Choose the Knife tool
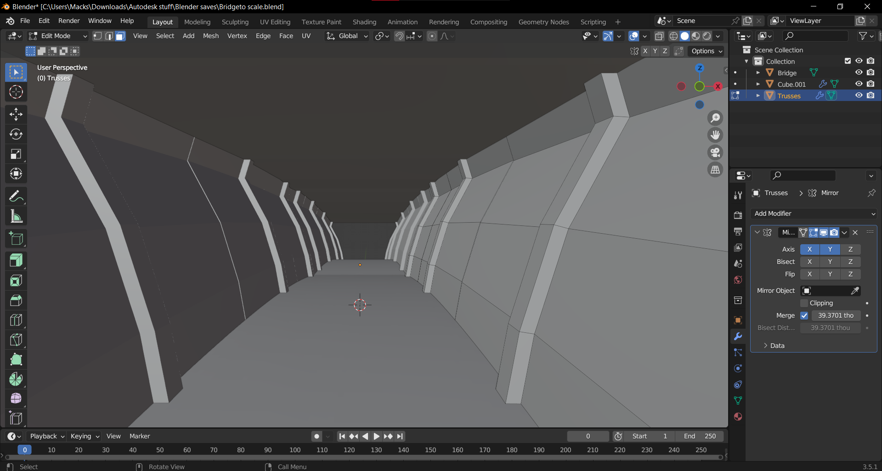 click(16, 340)
